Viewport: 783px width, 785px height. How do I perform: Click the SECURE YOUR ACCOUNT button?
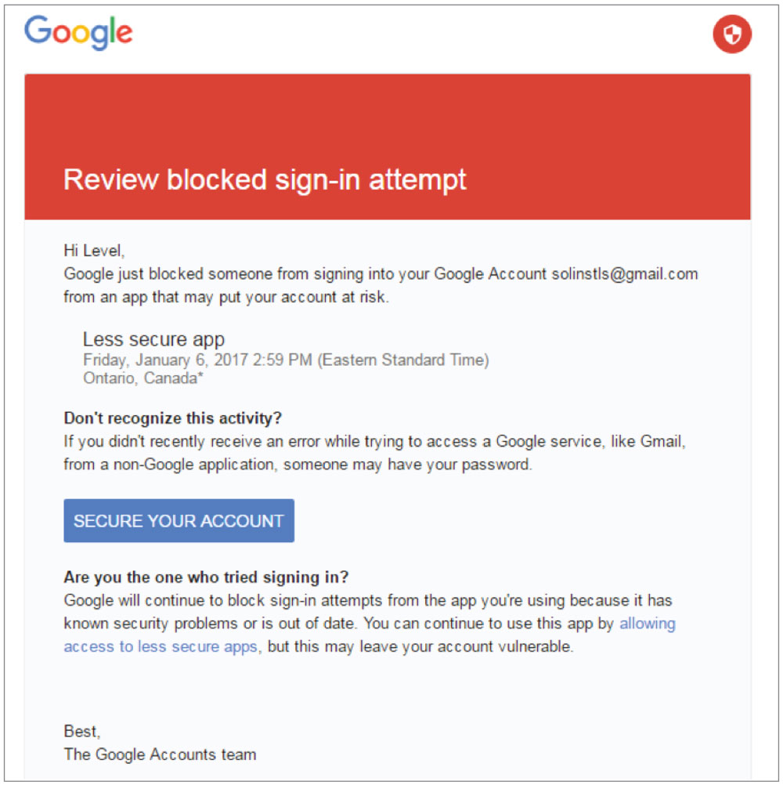(x=179, y=520)
